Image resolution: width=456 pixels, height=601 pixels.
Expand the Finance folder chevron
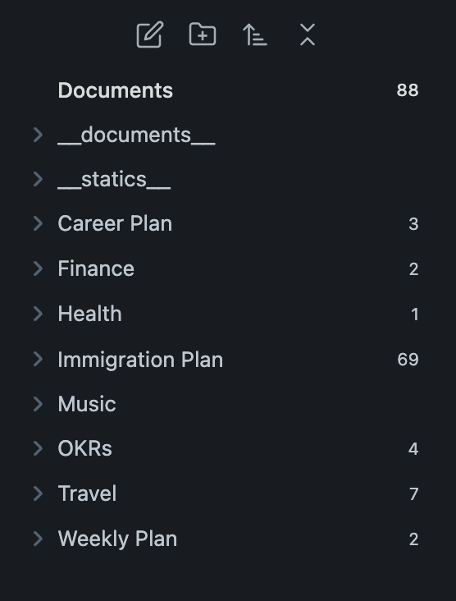point(38,268)
